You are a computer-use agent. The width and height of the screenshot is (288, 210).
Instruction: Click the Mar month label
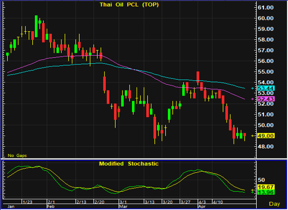pos(123,207)
